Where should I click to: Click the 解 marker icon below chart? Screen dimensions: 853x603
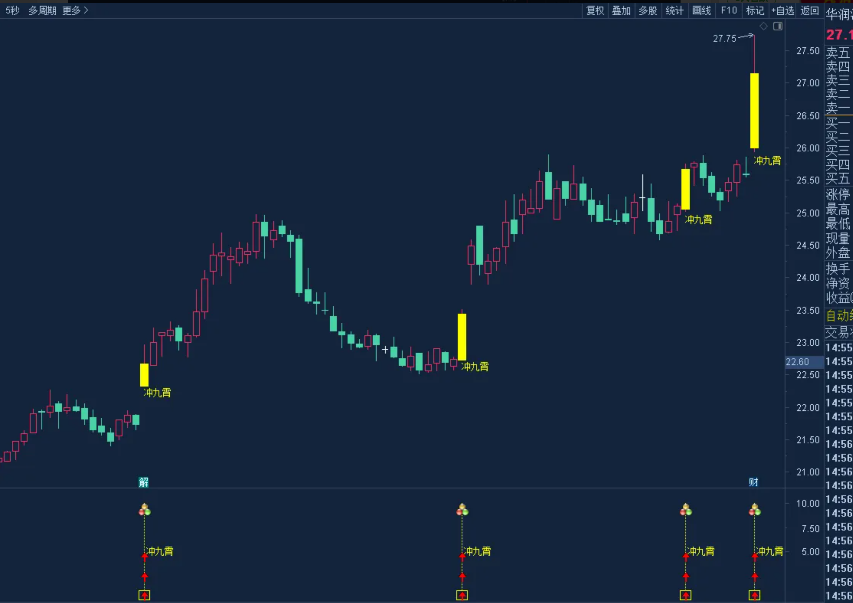pyautogui.click(x=144, y=482)
